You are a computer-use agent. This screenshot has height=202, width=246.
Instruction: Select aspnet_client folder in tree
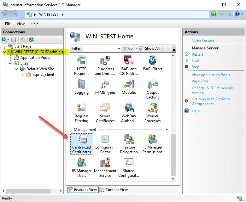tap(43, 75)
